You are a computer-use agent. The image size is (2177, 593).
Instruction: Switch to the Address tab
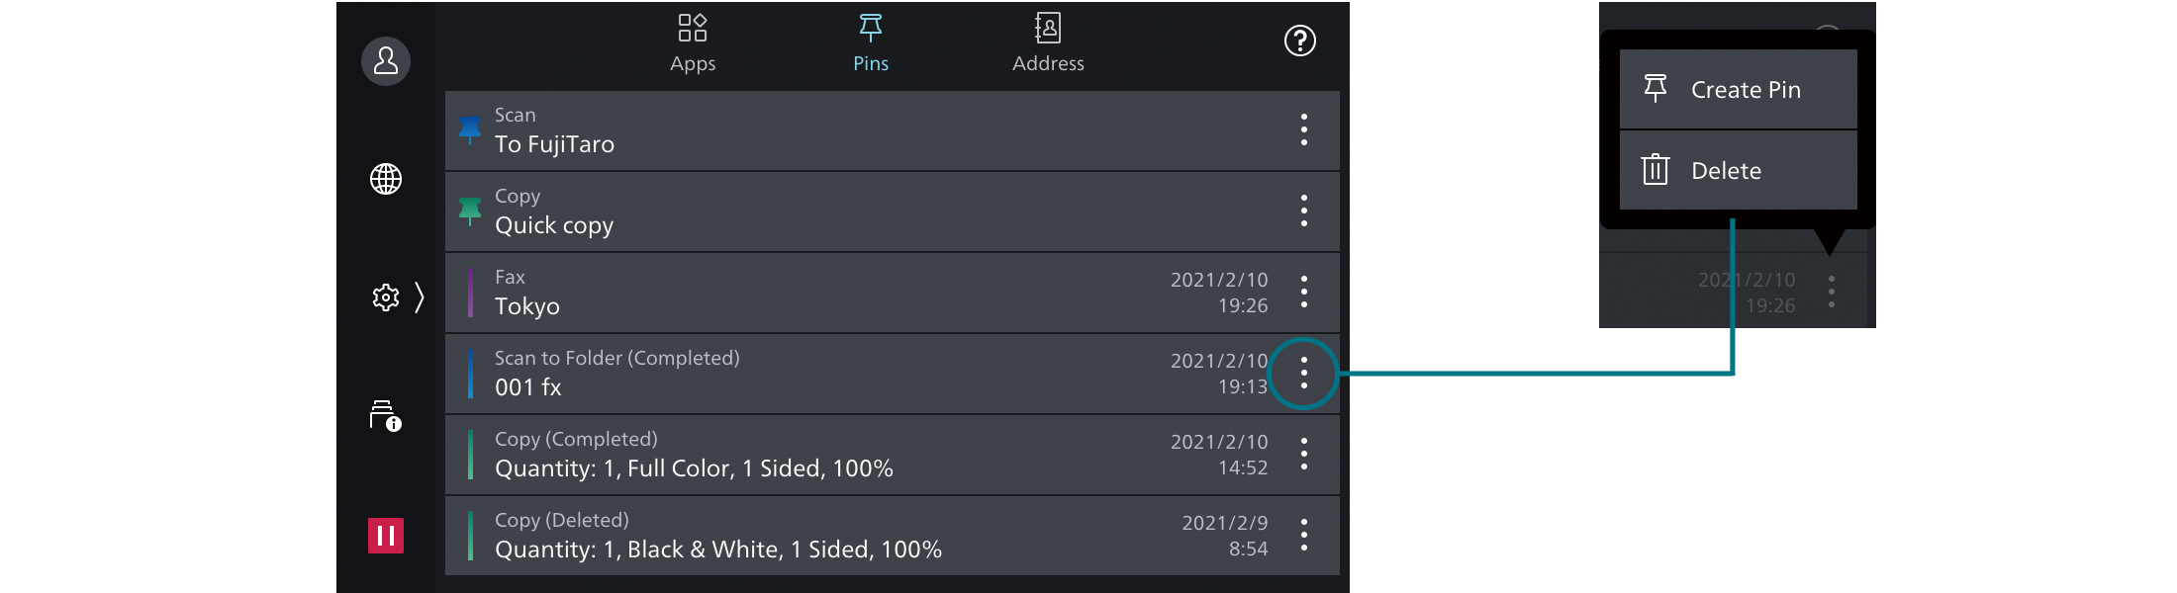click(1048, 43)
